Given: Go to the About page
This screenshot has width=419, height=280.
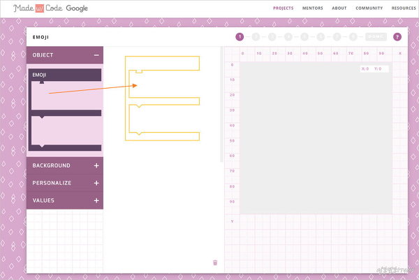Looking at the screenshot, I should click(x=339, y=8).
